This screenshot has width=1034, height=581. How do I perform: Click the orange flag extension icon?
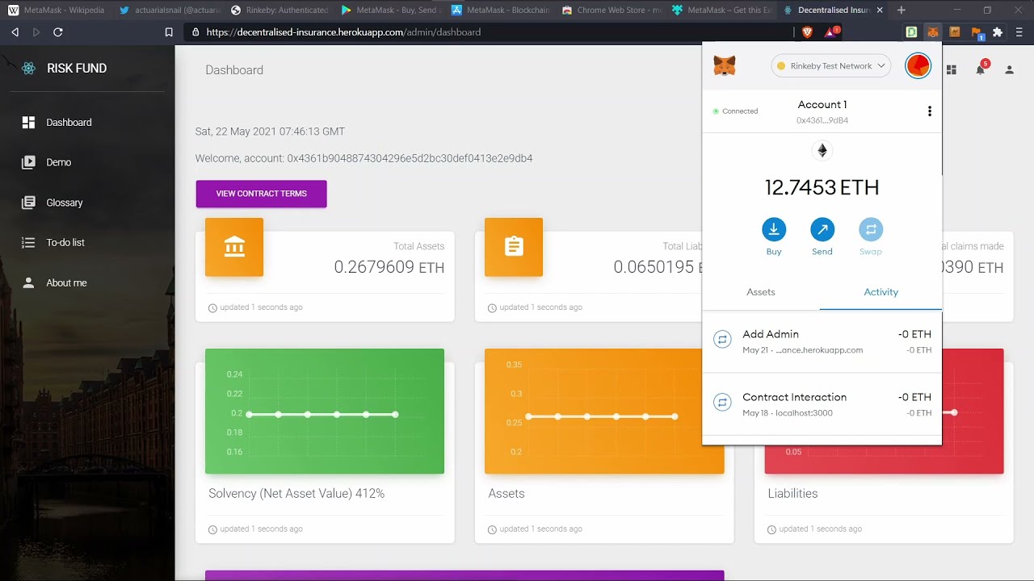click(977, 33)
